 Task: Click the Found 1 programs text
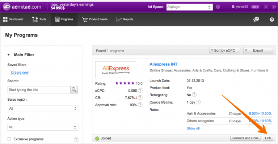[x=110, y=51]
